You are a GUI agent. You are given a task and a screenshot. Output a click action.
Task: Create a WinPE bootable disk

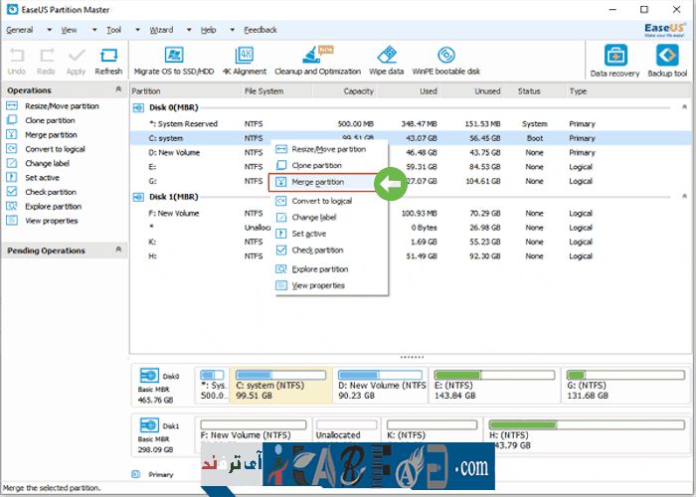tap(445, 59)
